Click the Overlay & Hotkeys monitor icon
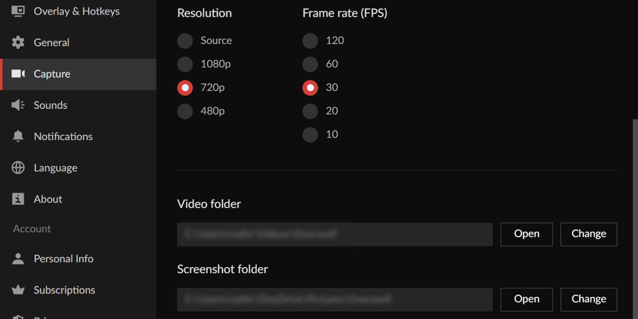This screenshot has height=319, width=638. 18,11
